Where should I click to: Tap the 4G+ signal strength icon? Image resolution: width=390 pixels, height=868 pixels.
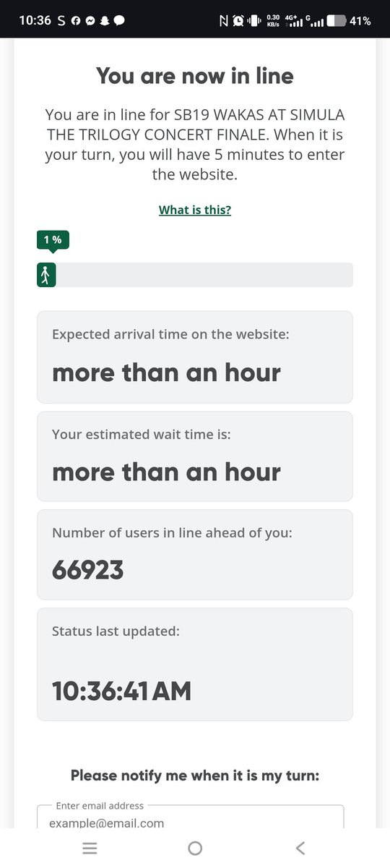point(294,21)
